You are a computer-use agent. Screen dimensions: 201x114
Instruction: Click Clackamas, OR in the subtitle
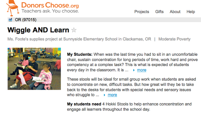(x=137, y=39)
